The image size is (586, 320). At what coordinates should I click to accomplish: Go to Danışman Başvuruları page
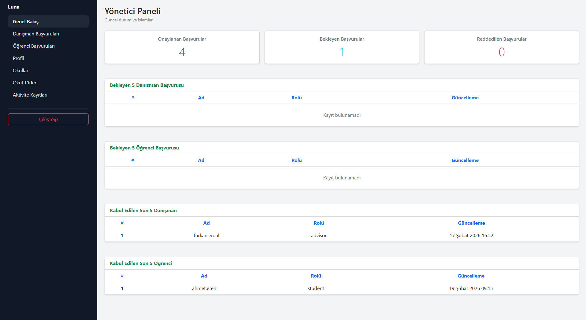click(48, 34)
